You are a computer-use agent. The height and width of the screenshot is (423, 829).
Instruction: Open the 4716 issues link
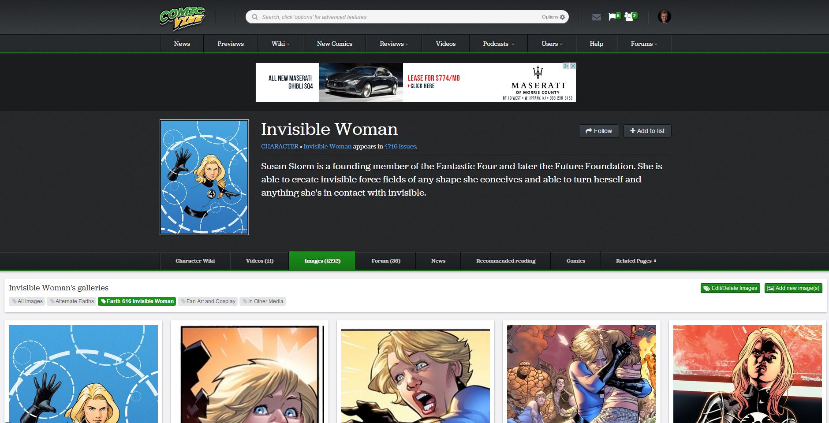pyautogui.click(x=400, y=146)
